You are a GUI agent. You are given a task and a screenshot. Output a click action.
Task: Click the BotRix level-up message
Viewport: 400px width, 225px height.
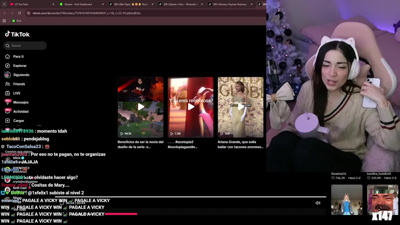tap(43, 193)
